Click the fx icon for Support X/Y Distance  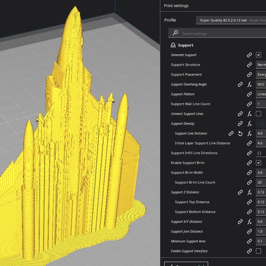[x=250, y=222]
